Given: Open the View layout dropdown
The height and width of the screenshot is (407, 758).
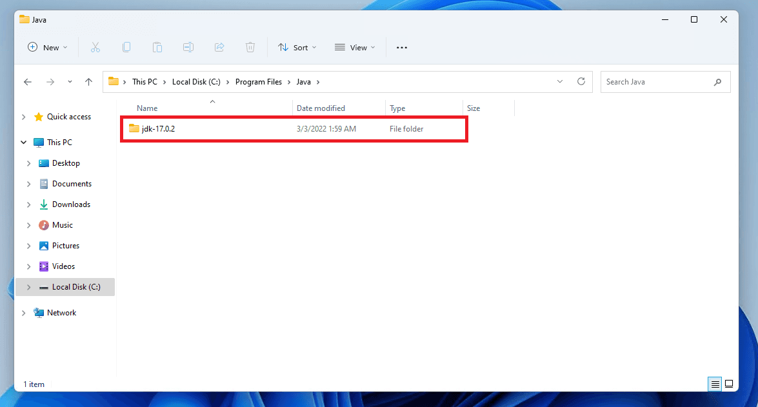Looking at the screenshot, I should (355, 47).
